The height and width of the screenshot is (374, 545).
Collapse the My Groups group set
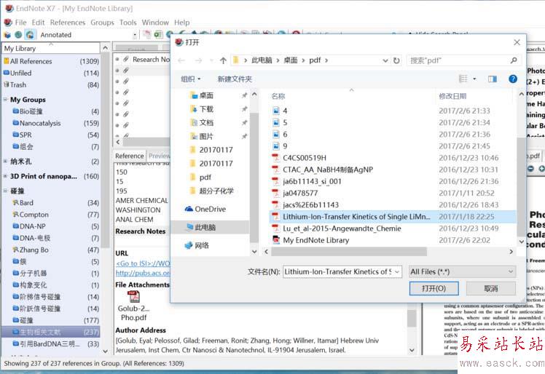pyautogui.click(x=6, y=100)
